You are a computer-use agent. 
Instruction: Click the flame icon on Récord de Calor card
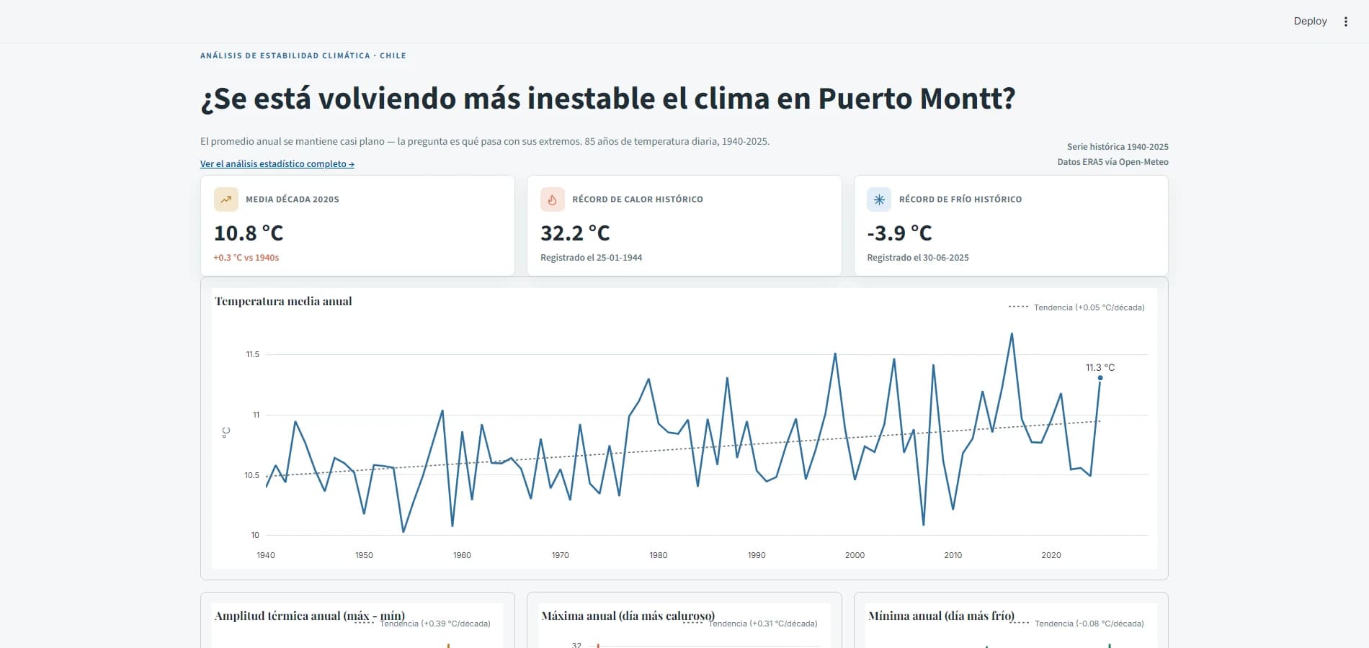click(x=553, y=199)
